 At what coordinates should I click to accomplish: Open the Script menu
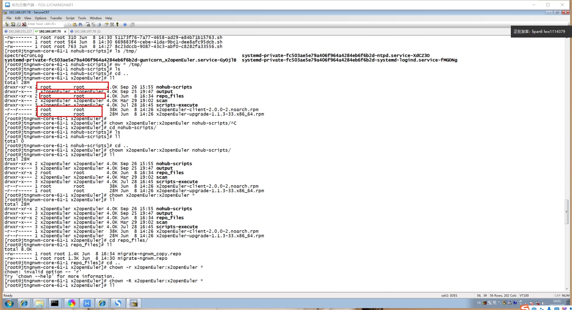pos(70,18)
